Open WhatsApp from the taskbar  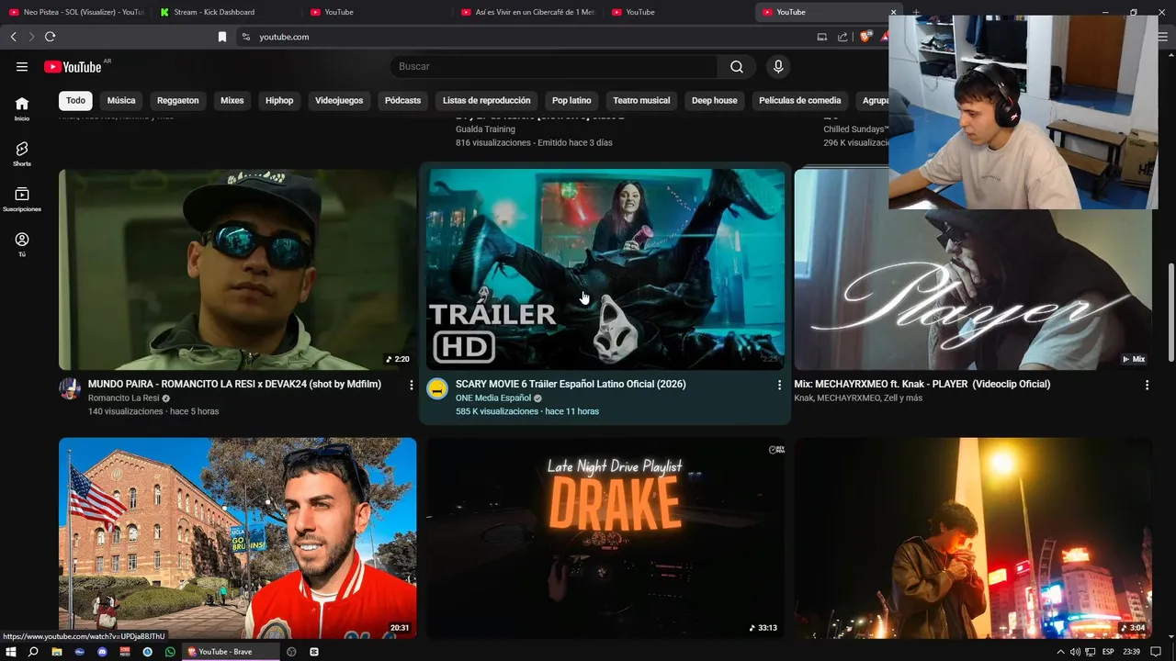tap(170, 652)
